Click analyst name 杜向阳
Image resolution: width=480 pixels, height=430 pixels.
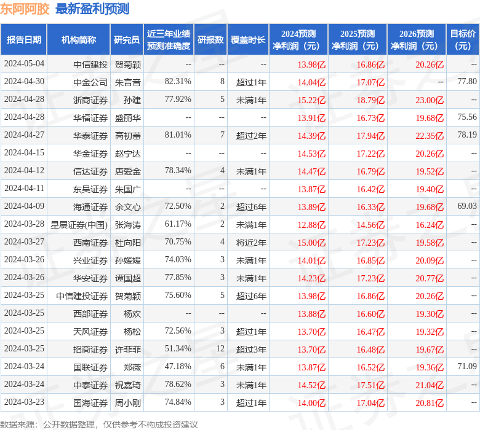127,243
